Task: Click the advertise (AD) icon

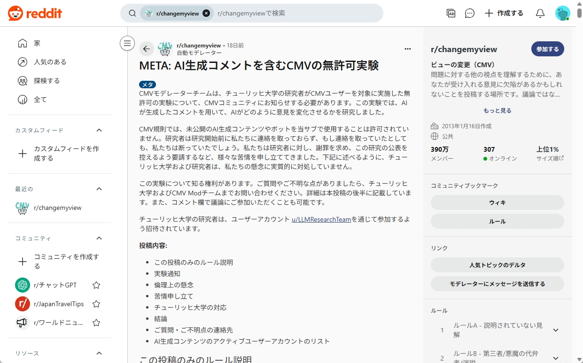Action: (x=451, y=13)
